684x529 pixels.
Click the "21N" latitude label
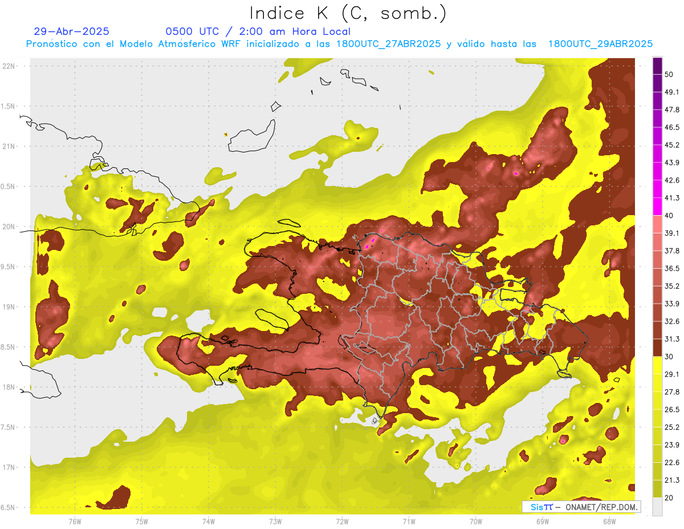[9, 147]
